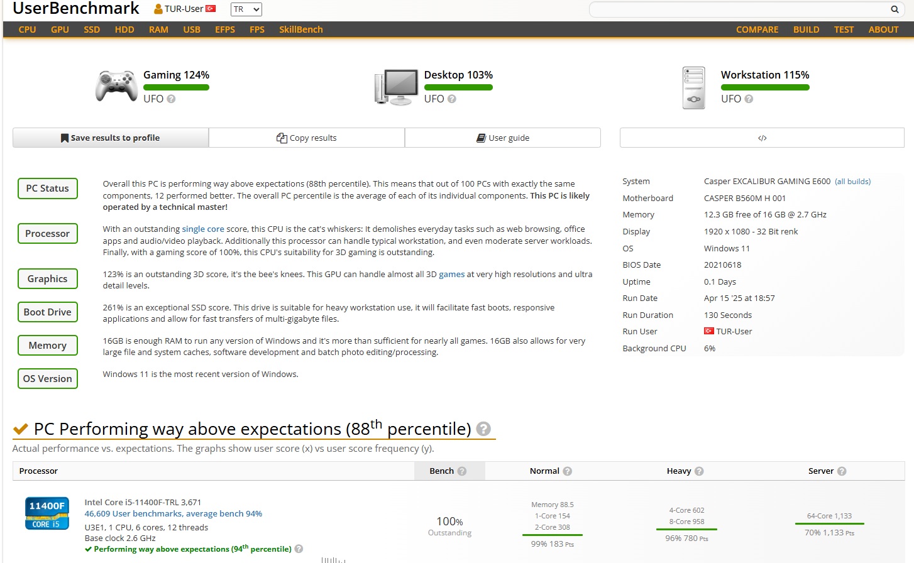Open help for Gaming UFO rating
This screenshot has width=914, height=563.
171,99
